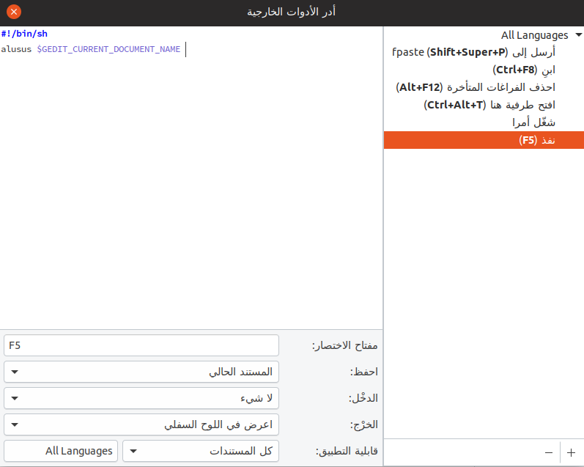Open the الدخْل input dropdown
584x467 pixels.
(x=141, y=398)
